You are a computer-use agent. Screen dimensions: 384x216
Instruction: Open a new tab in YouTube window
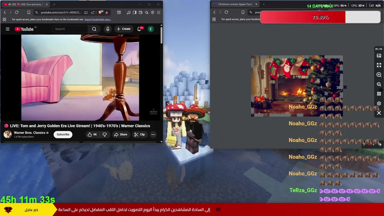click(54, 4)
